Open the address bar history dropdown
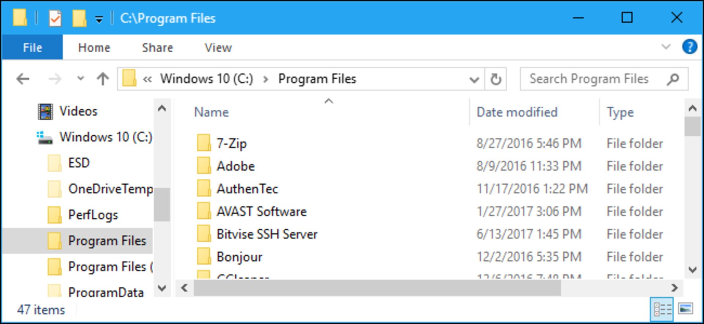This screenshot has height=324, width=704. (474, 79)
